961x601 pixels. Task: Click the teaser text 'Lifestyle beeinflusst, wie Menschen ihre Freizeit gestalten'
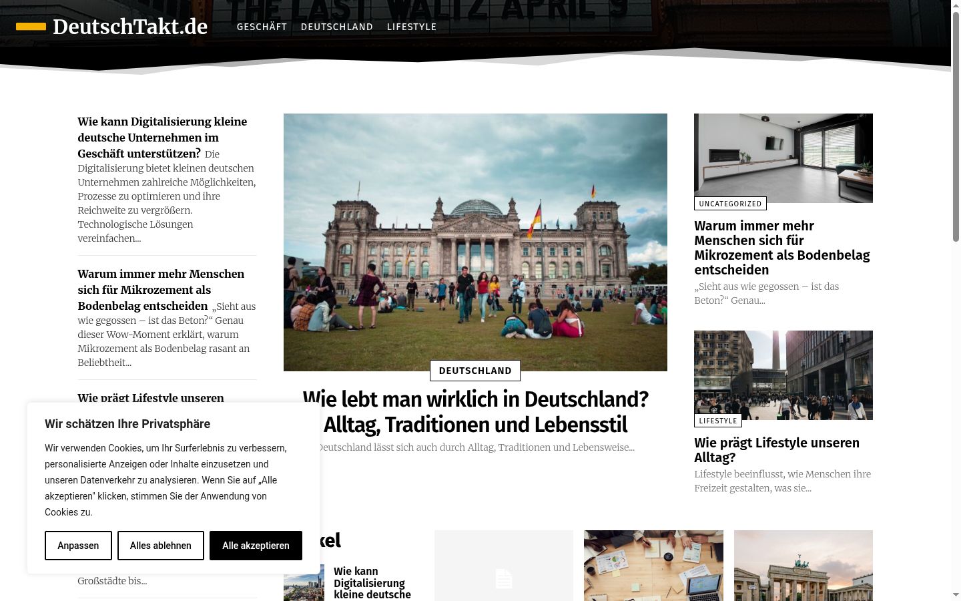click(782, 481)
